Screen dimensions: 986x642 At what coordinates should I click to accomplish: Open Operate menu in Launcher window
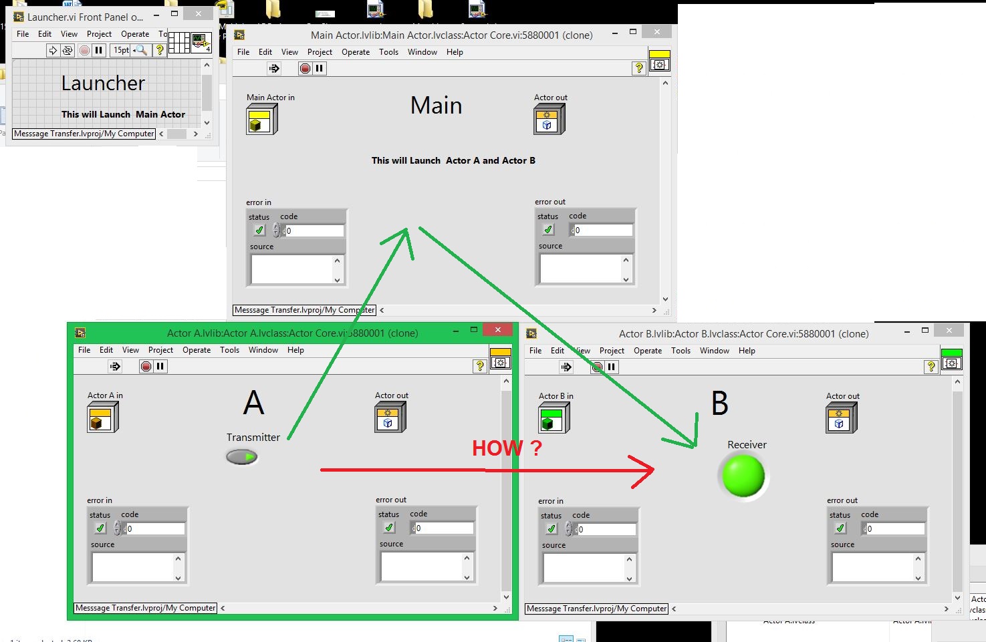(x=135, y=34)
